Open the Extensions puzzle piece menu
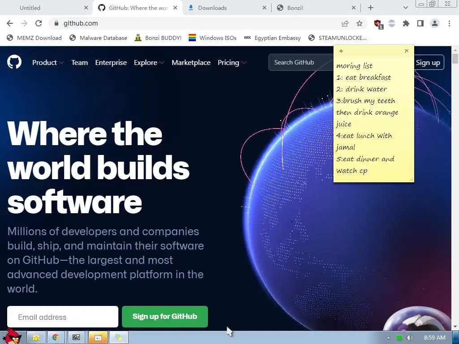459x344 pixels. tap(406, 23)
